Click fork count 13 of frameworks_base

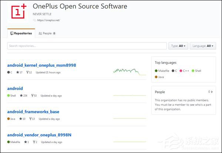[x=32, y=119]
